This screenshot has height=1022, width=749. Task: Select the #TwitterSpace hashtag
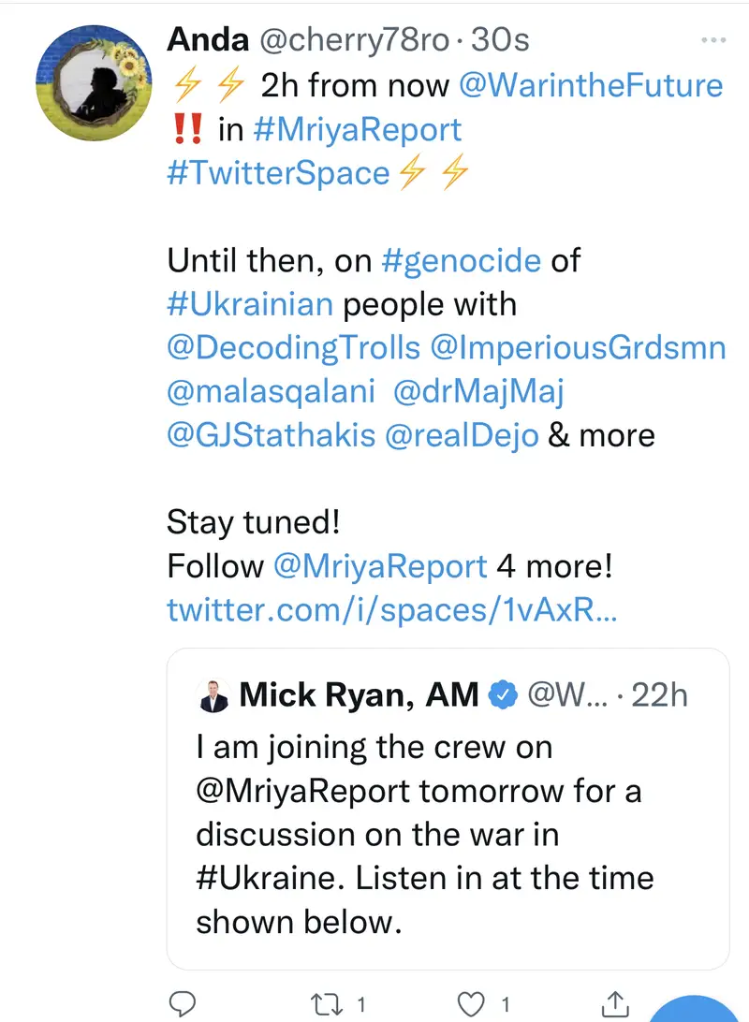(277, 173)
